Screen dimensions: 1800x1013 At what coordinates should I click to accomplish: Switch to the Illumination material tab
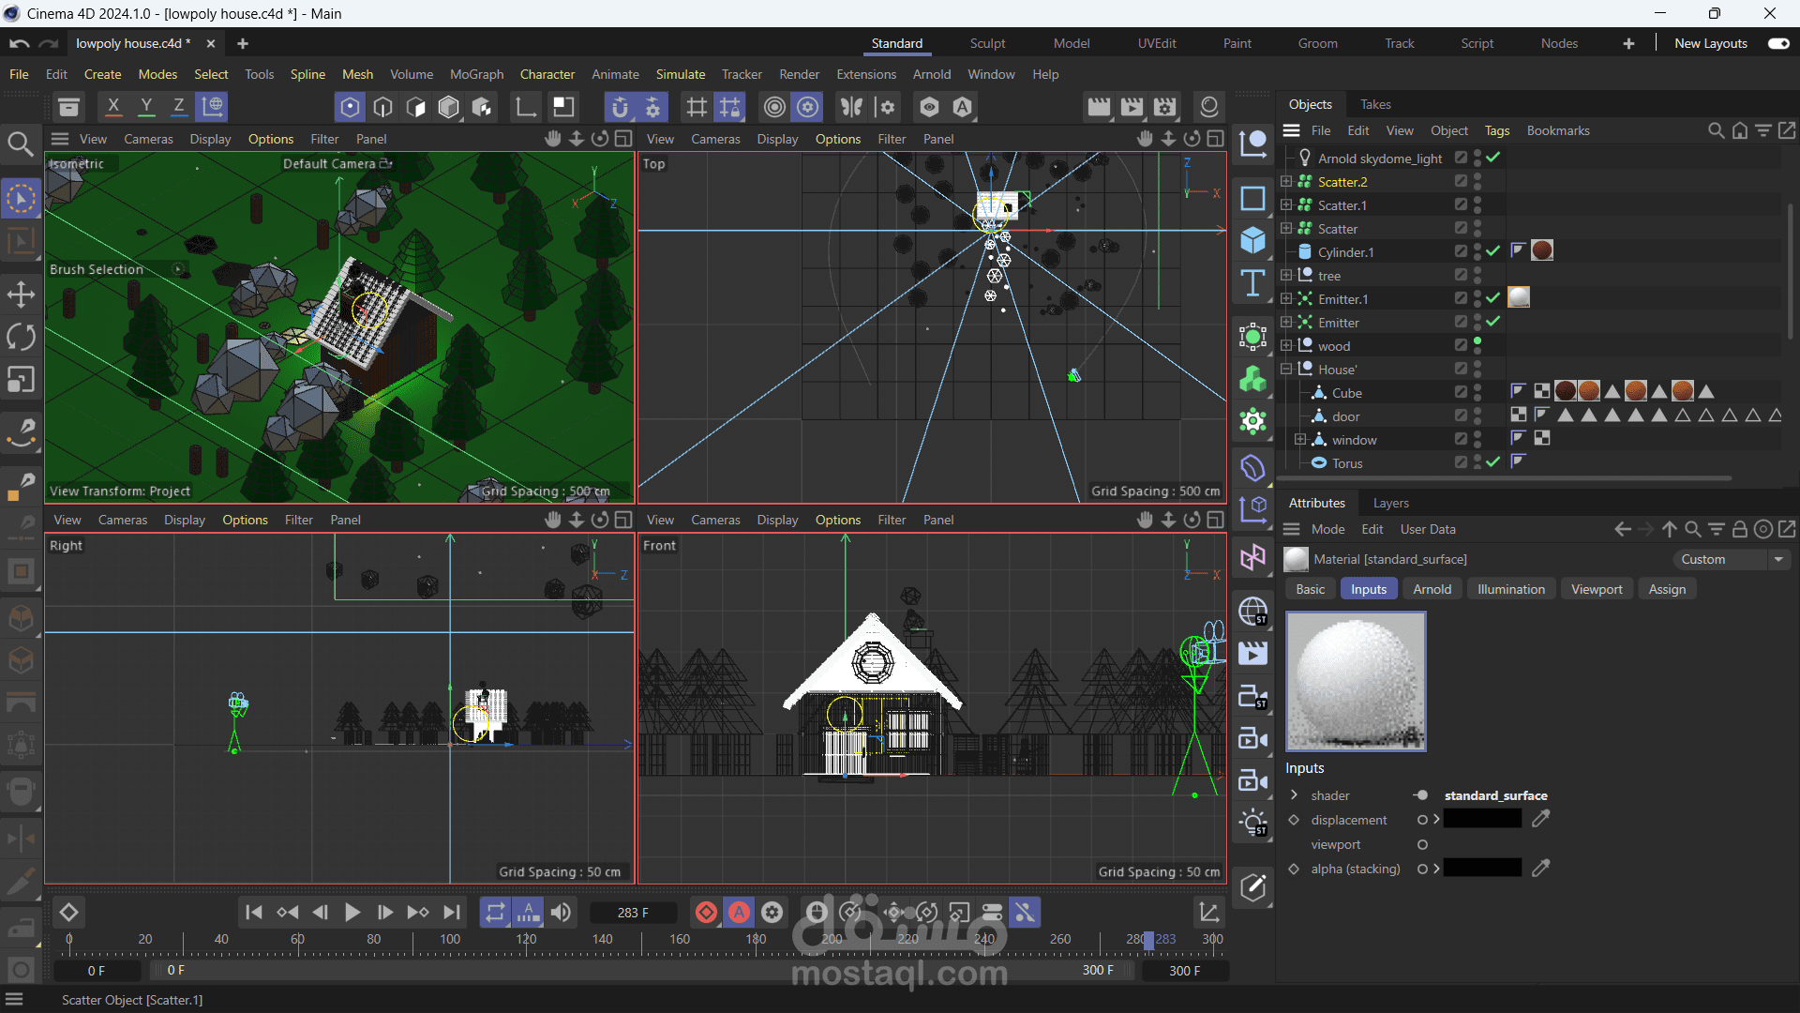click(1510, 589)
